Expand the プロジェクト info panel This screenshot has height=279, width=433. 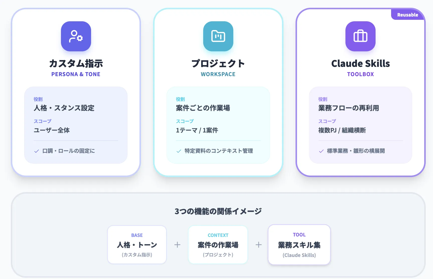pos(218,125)
